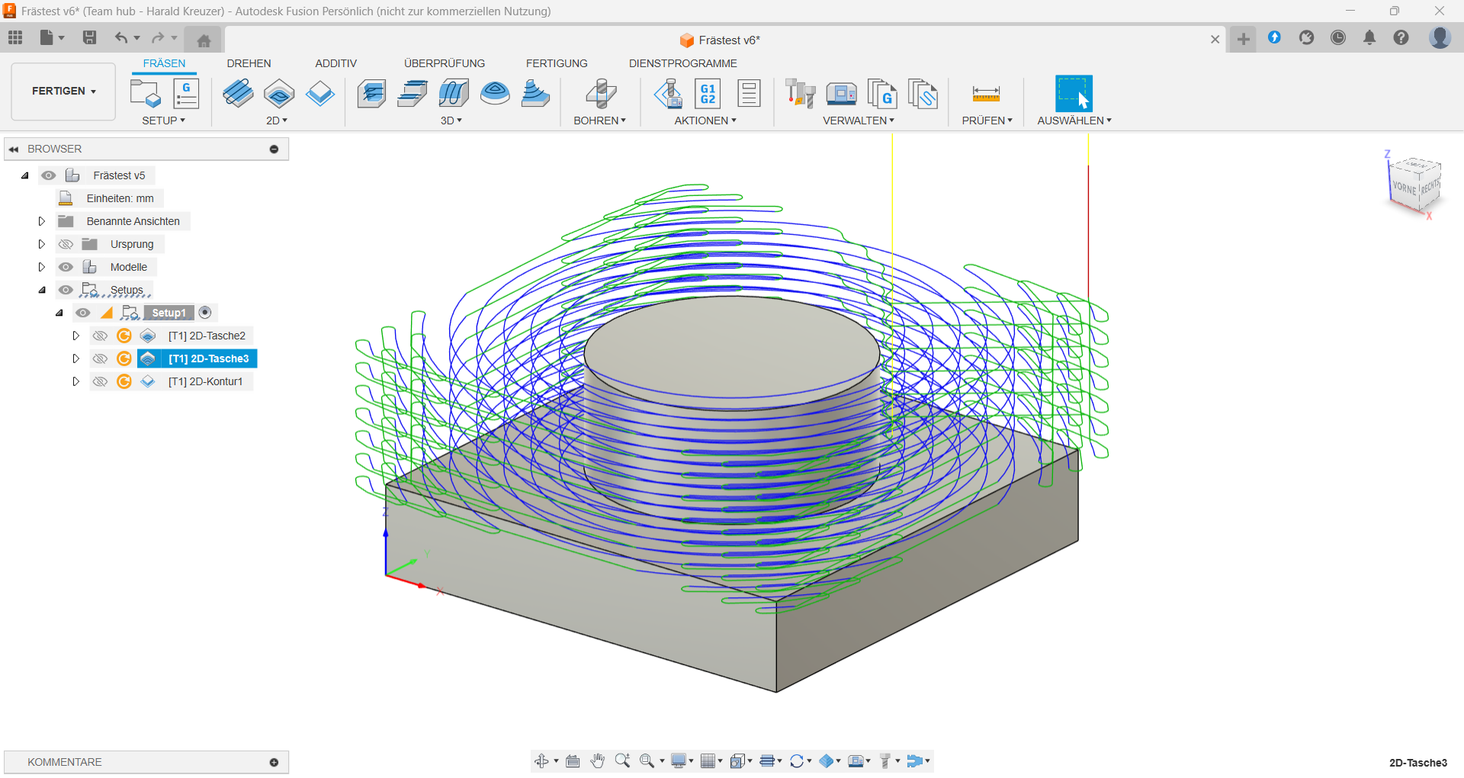Collapse the BROWSER panel arrows
The width and height of the screenshot is (1464, 778).
pyautogui.click(x=14, y=149)
